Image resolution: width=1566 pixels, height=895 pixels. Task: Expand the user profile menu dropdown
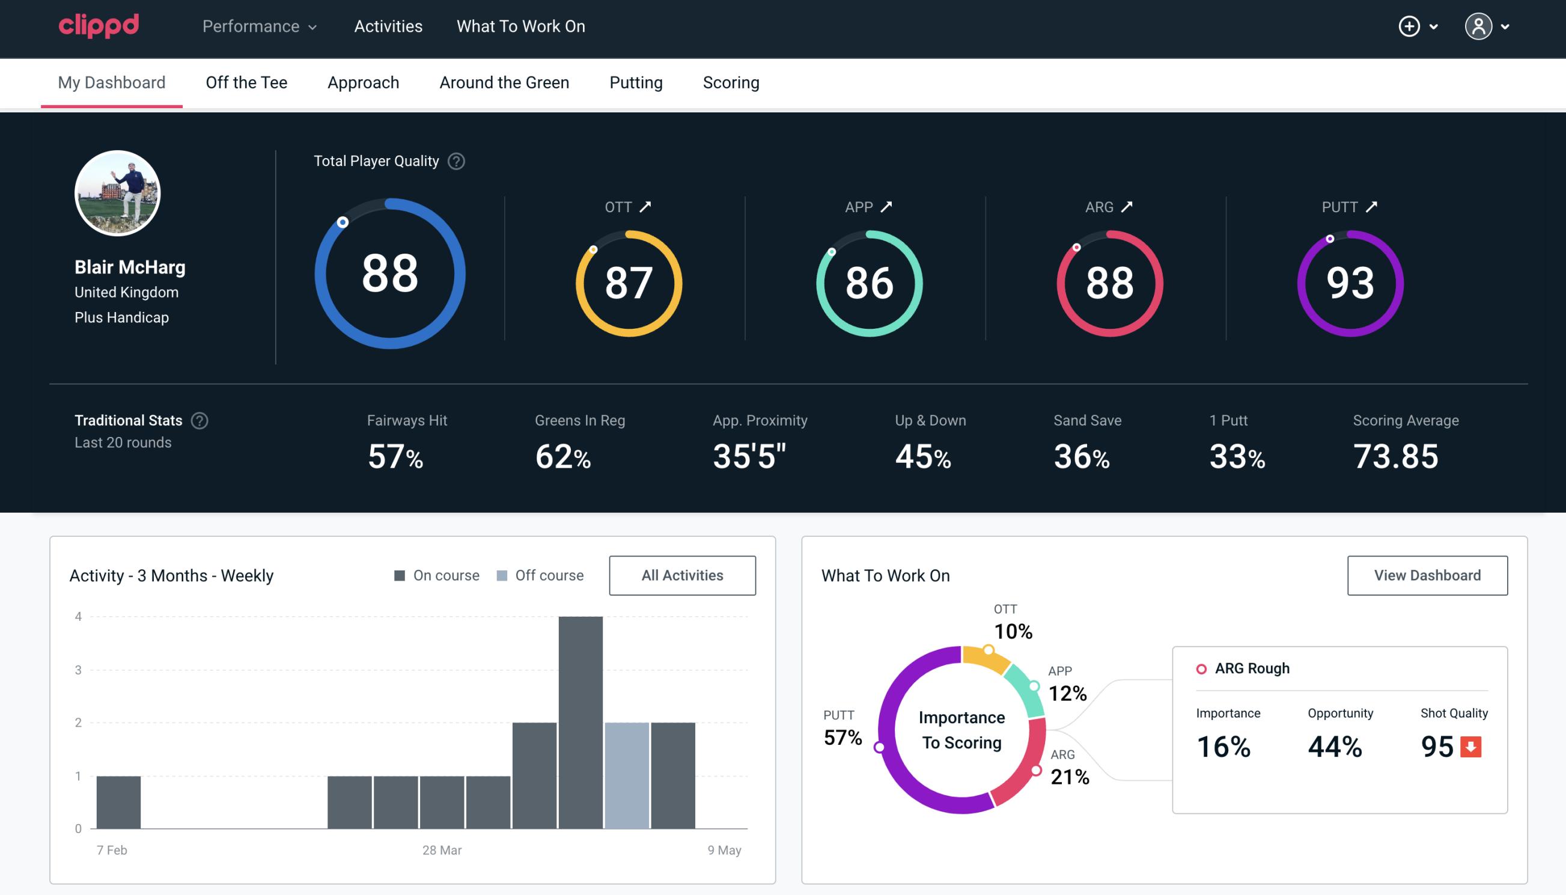pos(1490,27)
